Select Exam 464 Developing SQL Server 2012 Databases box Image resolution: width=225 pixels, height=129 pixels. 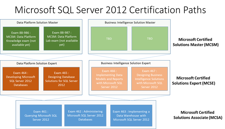21,79
